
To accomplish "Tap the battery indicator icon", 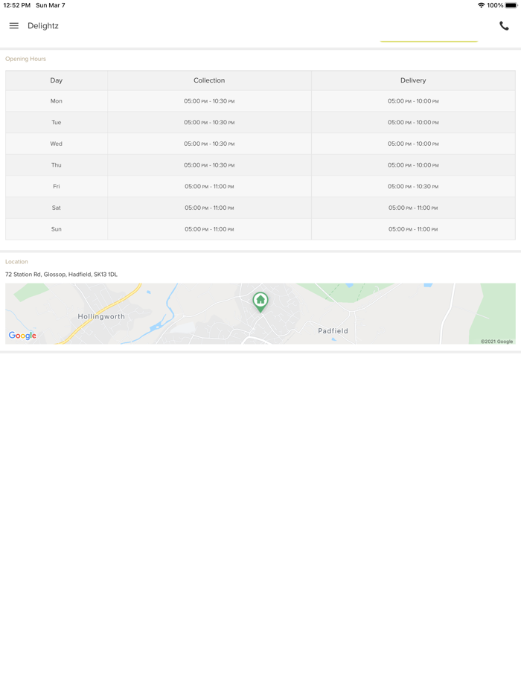I will pos(511,5).
